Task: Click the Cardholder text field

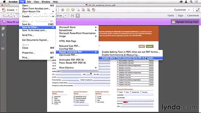Action: click(139, 95)
